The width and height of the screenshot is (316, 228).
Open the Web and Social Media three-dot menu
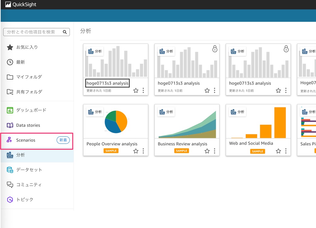pyautogui.click(x=286, y=151)
